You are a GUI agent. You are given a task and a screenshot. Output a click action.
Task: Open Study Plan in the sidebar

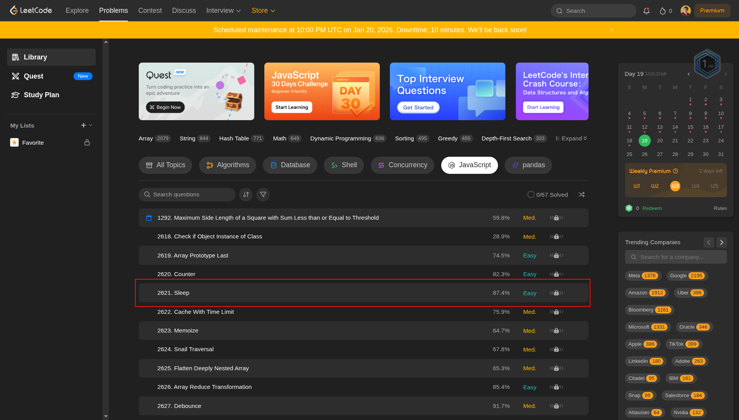[41, 95]
